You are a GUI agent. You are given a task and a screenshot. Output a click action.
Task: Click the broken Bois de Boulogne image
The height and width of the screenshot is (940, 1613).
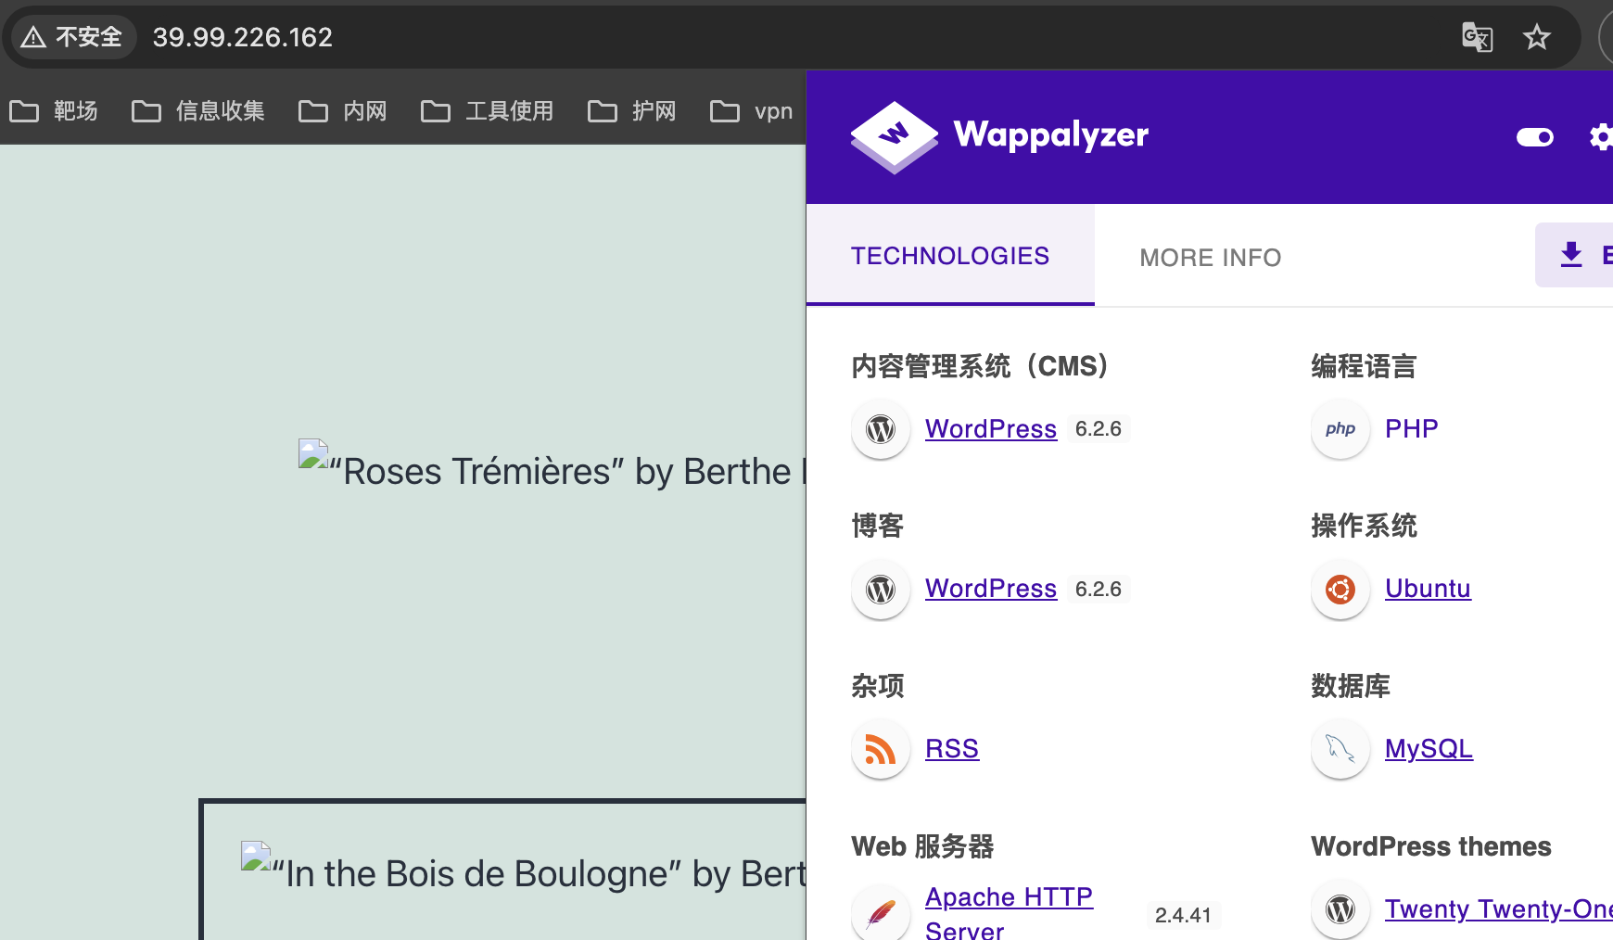pyautogui.click(x=256, y=856)
